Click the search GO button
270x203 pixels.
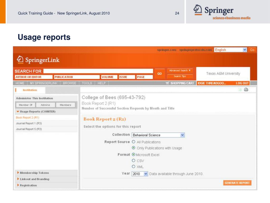(160, 74)
